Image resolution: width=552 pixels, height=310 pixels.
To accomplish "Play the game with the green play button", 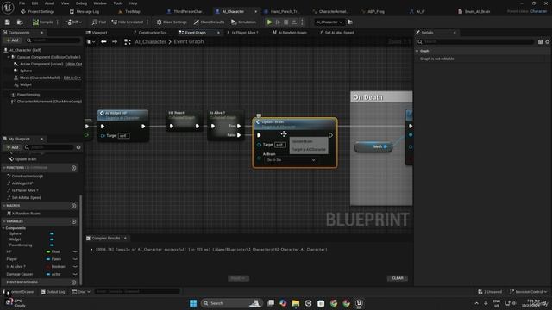I will (269, 22).
